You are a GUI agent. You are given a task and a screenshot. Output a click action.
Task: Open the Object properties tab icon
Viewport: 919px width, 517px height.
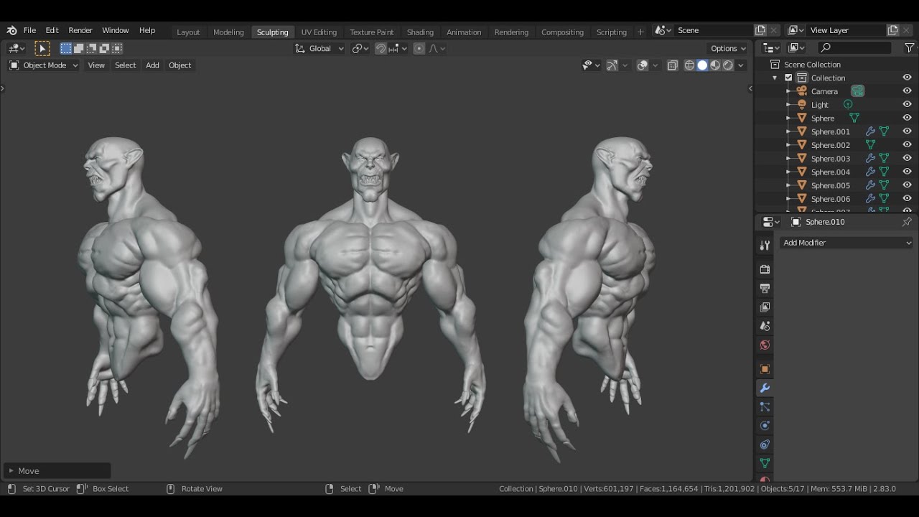tap(765, 369)
